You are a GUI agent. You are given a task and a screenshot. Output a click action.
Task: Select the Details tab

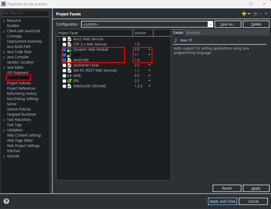pyautogui.click(x=178, y=32)
